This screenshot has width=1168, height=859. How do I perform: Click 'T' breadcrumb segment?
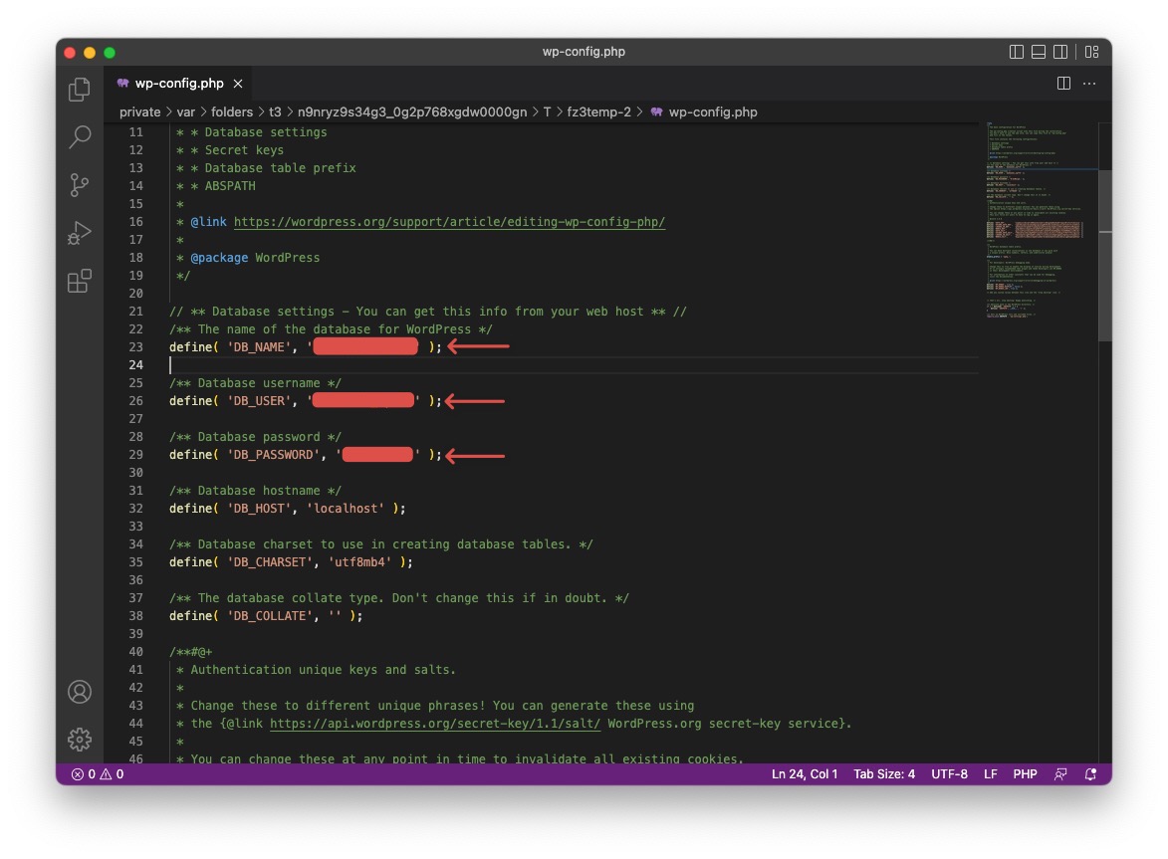click(x=547, y=111)
